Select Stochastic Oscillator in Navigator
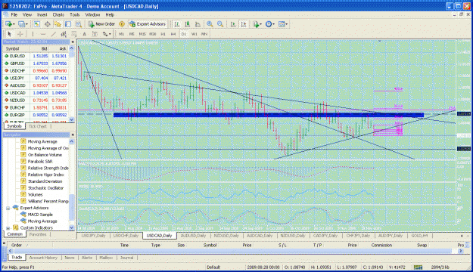Screen dimensions: 473x272 point(45,188)
